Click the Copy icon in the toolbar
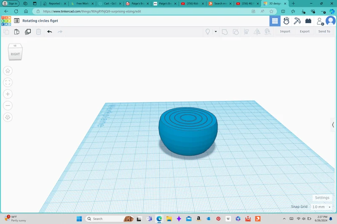 point(6,32)
